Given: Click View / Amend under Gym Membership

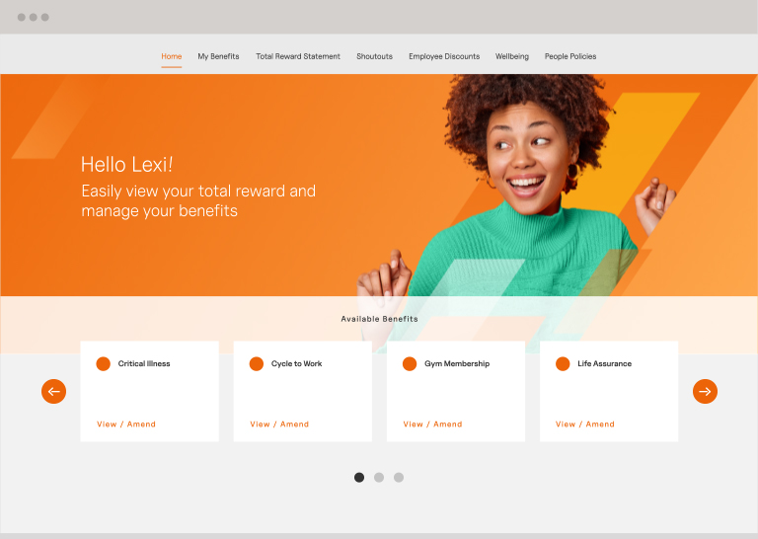Looking at the screenshot, I should (x=432, y=423).
